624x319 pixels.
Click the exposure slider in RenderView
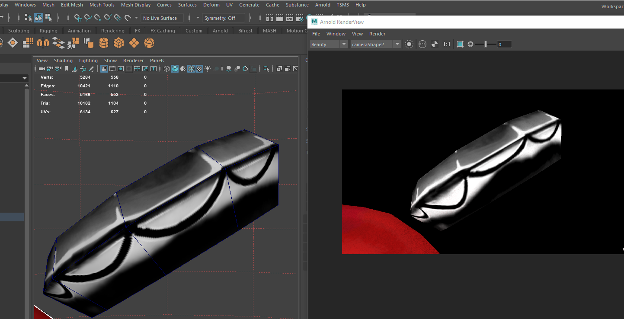click(x=485, y=44)
